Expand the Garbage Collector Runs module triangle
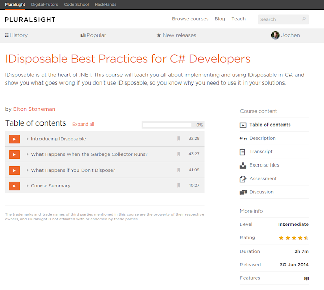The width and height of the screenshot is (324, 290). click(x=27, y=154)
